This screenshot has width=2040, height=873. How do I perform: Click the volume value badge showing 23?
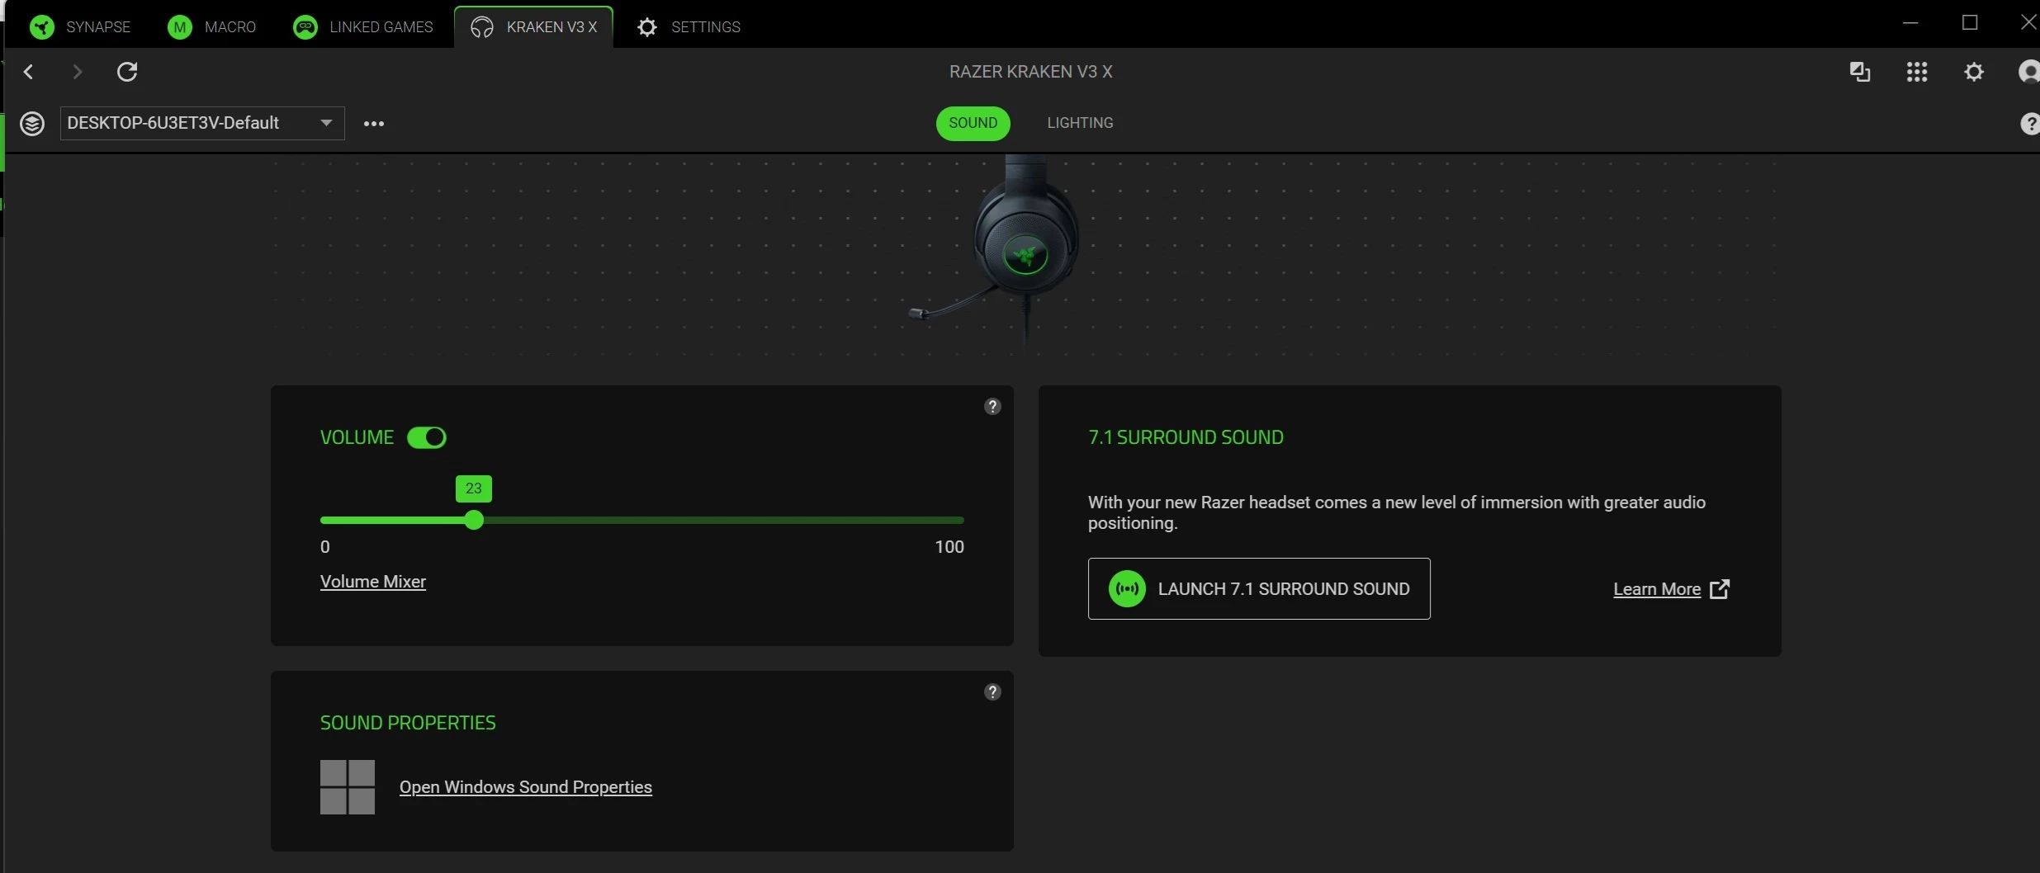coord(474,488)
